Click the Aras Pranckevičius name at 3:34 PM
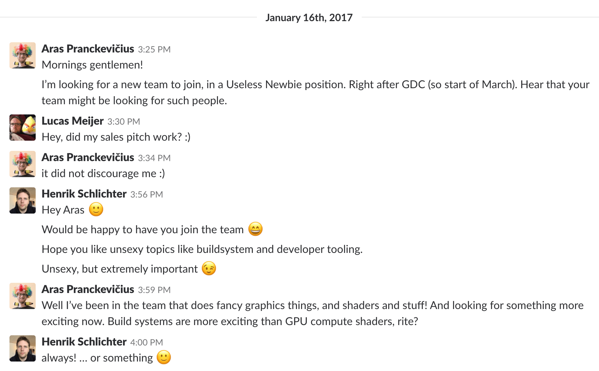The image size is (599, 371). tap(88, 157)
